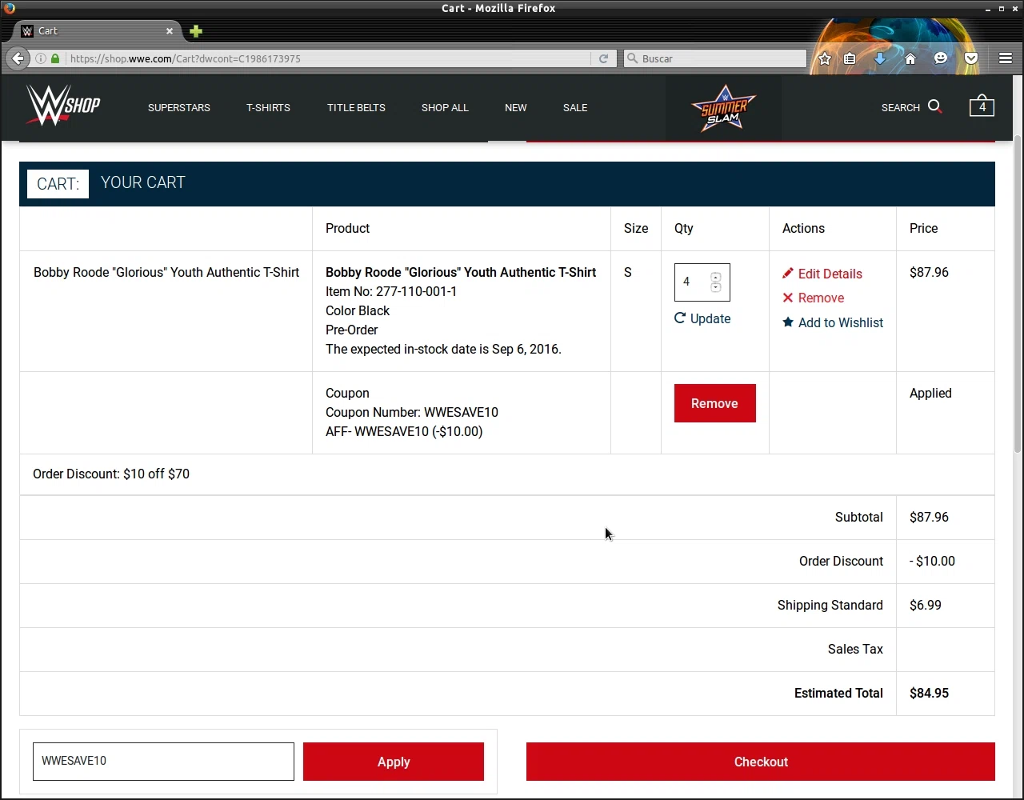Click the quantity input box

coord(692,282)
